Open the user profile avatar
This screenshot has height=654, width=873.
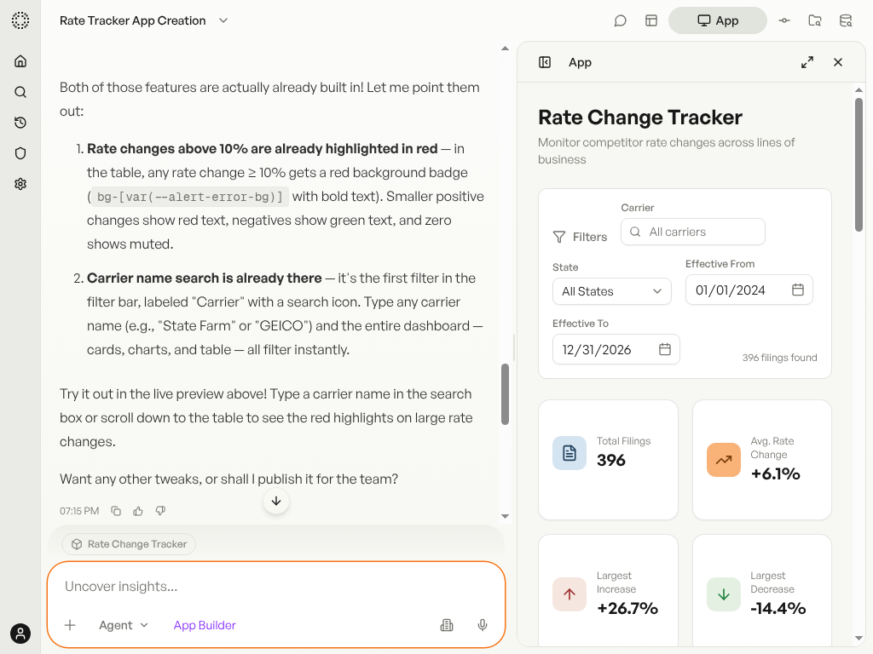[x=20, y=634]
